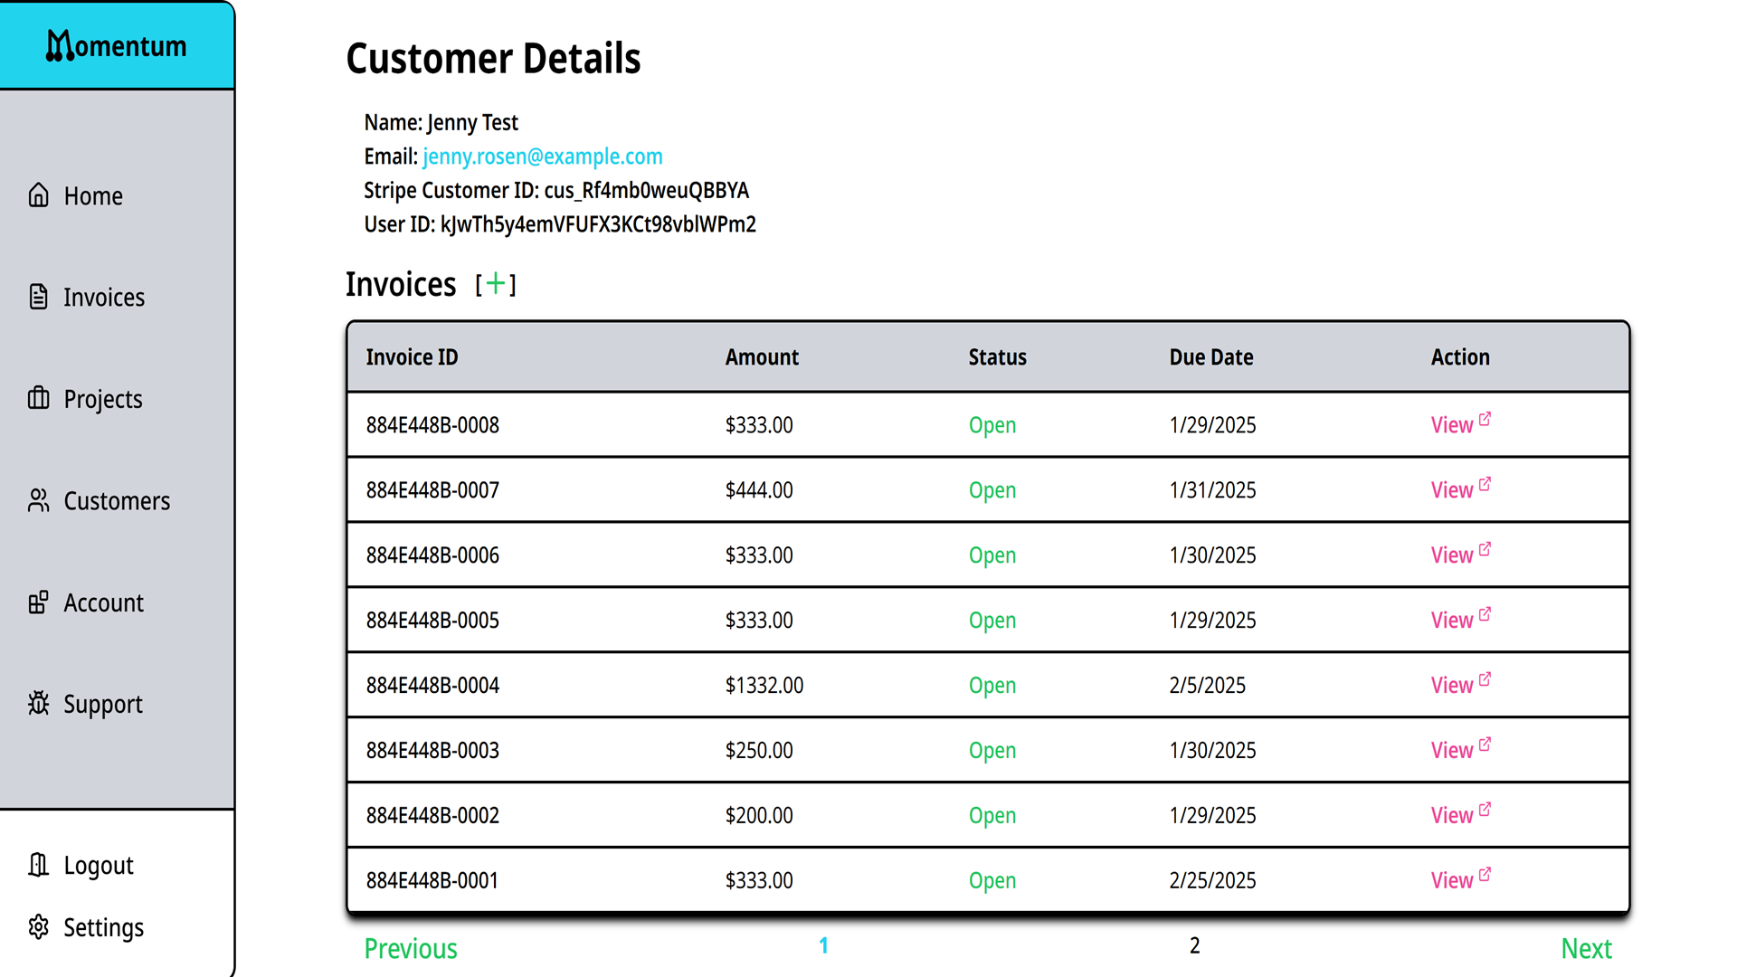Click the Support bug icon
Screen dimensions: 1737x977
point(38,703)
